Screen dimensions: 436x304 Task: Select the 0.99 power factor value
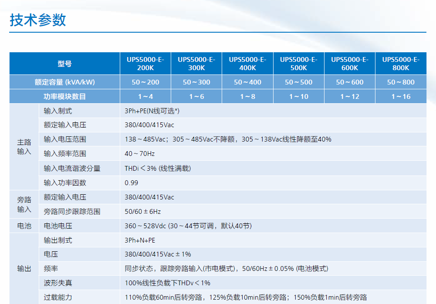tap(131, 183)
